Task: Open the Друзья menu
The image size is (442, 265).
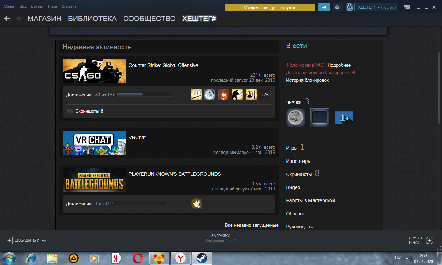Action: click(x=37, y=6)
